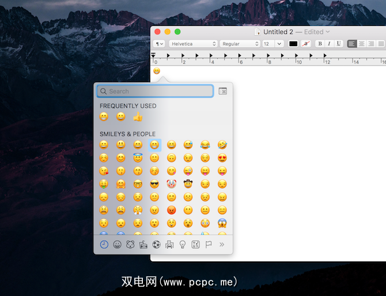The image size is (386, 296).
Task: Select the angry red face emoji
Action: (171, 210)
